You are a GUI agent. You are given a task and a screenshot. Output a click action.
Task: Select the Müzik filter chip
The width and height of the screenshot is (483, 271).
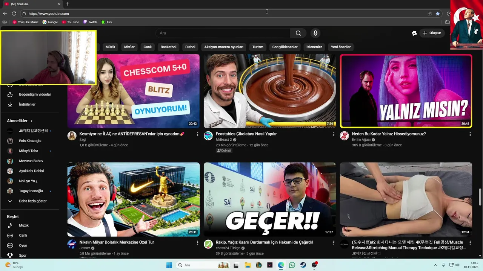pos(110,47)
